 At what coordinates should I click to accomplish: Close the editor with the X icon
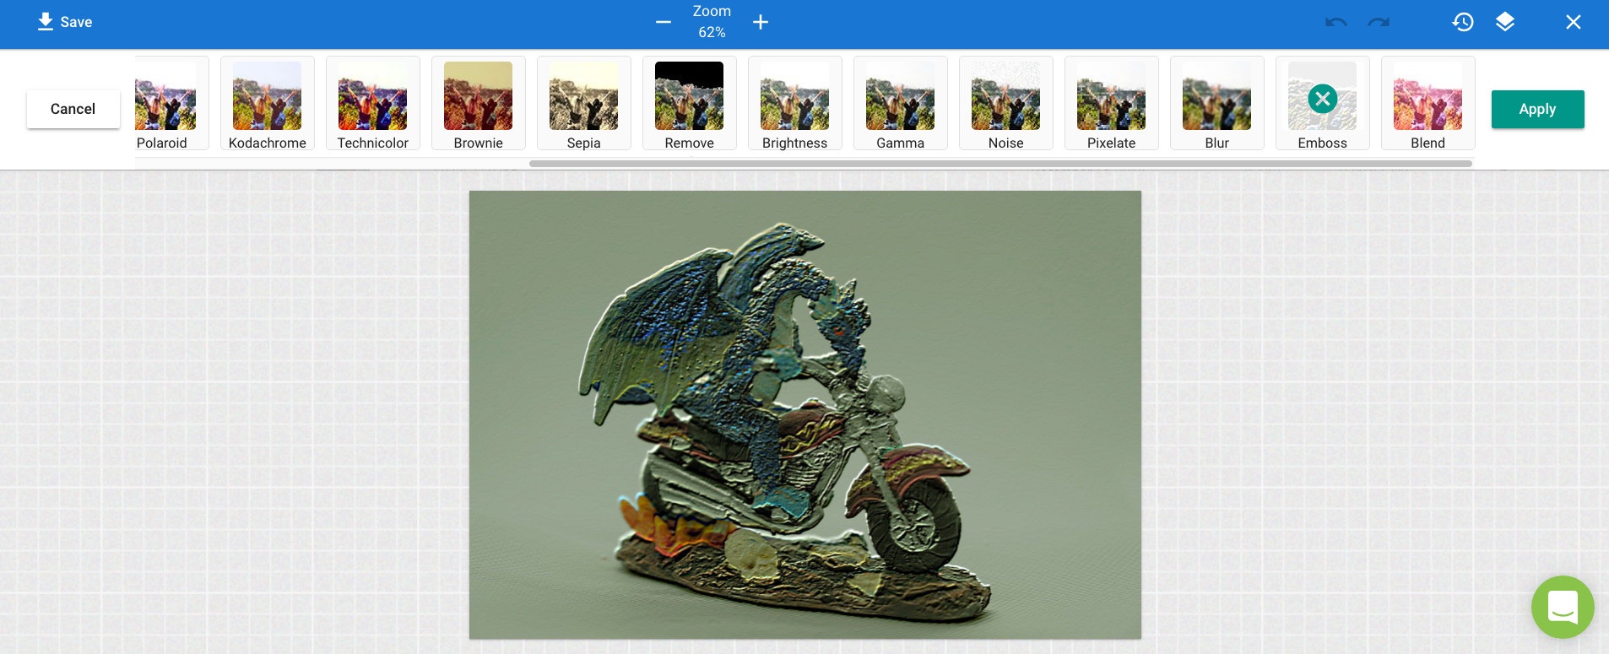pos(1573,22)
